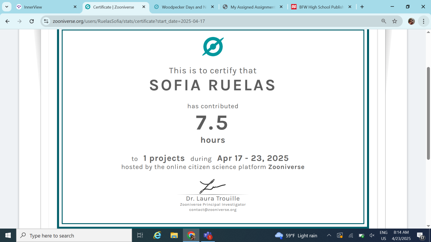431x242 pixels.
Task: Switch the ENG US input language
Action: click(x=384, y=235)
